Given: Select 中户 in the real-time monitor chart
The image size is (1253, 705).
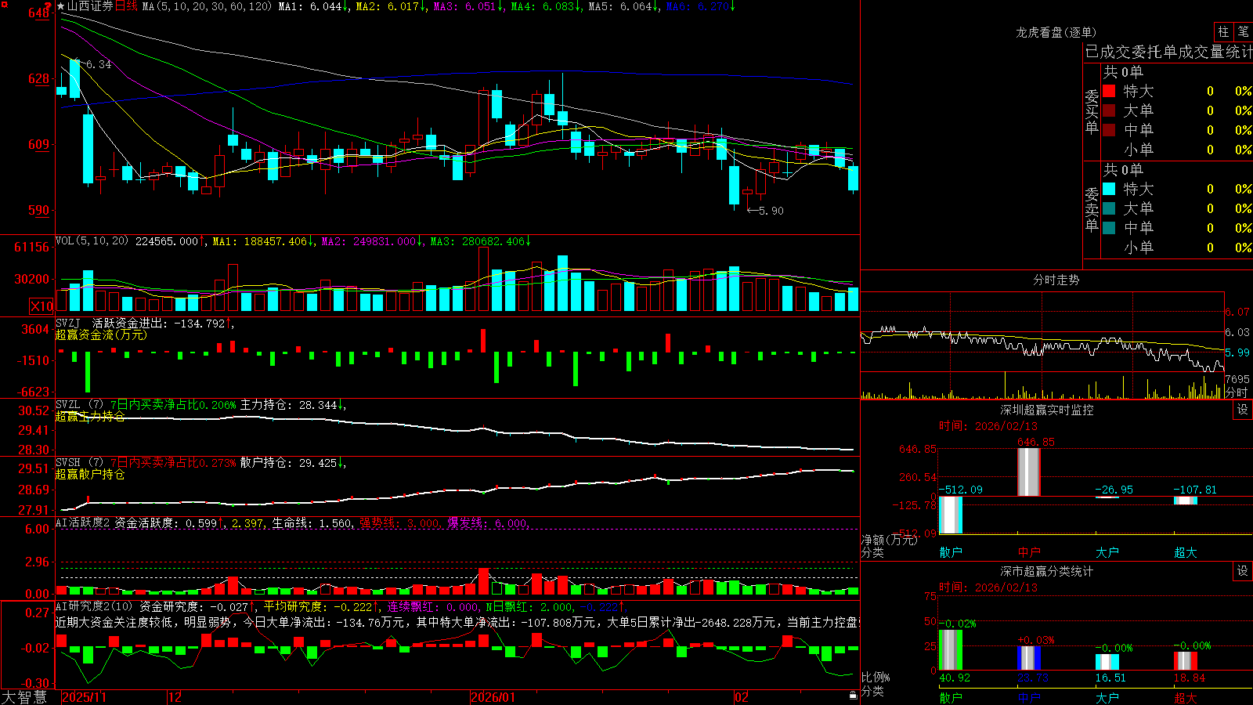Looking at the screenshot, I should (x=1029, y=552).
